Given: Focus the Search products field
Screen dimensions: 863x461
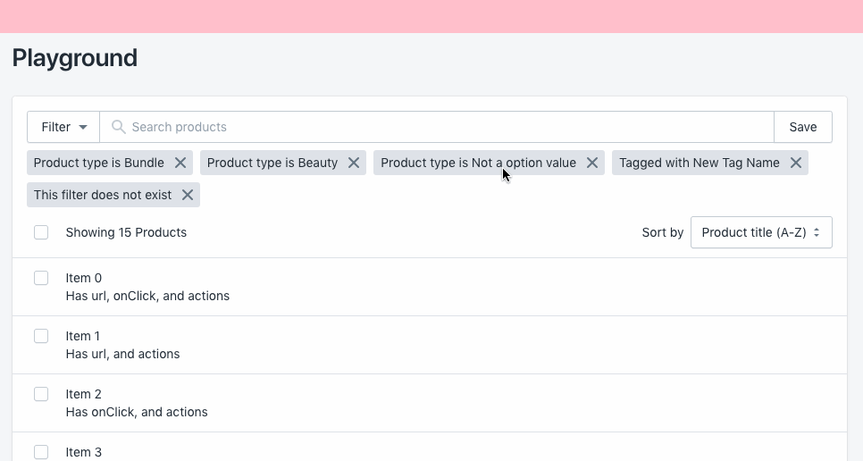Looking at the screenshot, I should click(437, 127).
